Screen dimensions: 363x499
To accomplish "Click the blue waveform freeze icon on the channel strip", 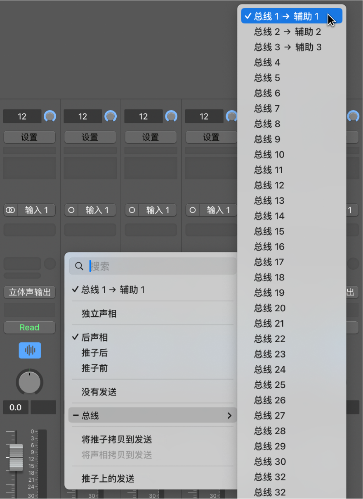I will [x=29, y=350].
